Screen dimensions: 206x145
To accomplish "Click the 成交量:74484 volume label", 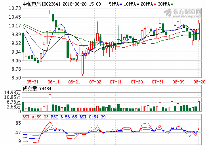I will tap(37, 89).
